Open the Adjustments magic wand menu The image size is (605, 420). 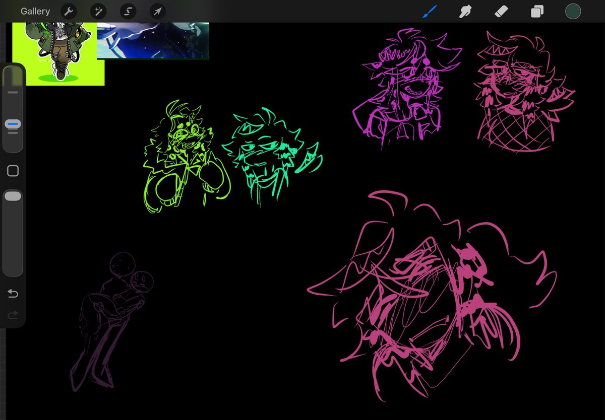98,11
